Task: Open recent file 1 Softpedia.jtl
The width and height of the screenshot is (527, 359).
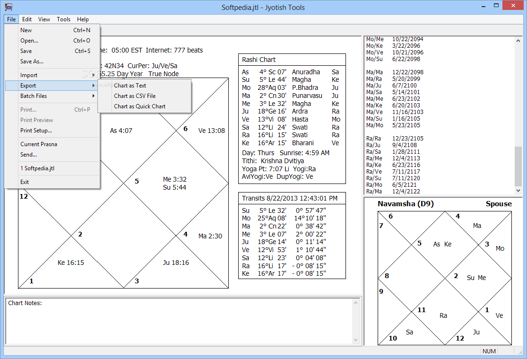Action: coord(52,168)
